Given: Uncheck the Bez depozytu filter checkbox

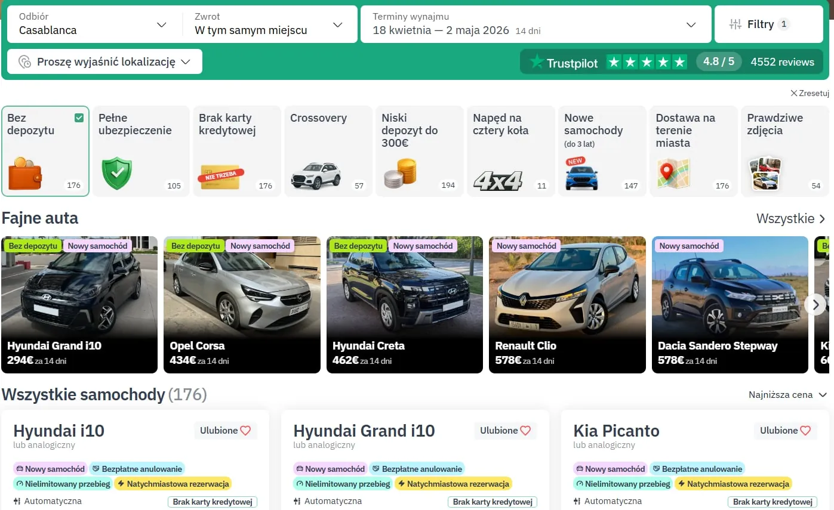Looking at the screenshot, I should [79, 118].
